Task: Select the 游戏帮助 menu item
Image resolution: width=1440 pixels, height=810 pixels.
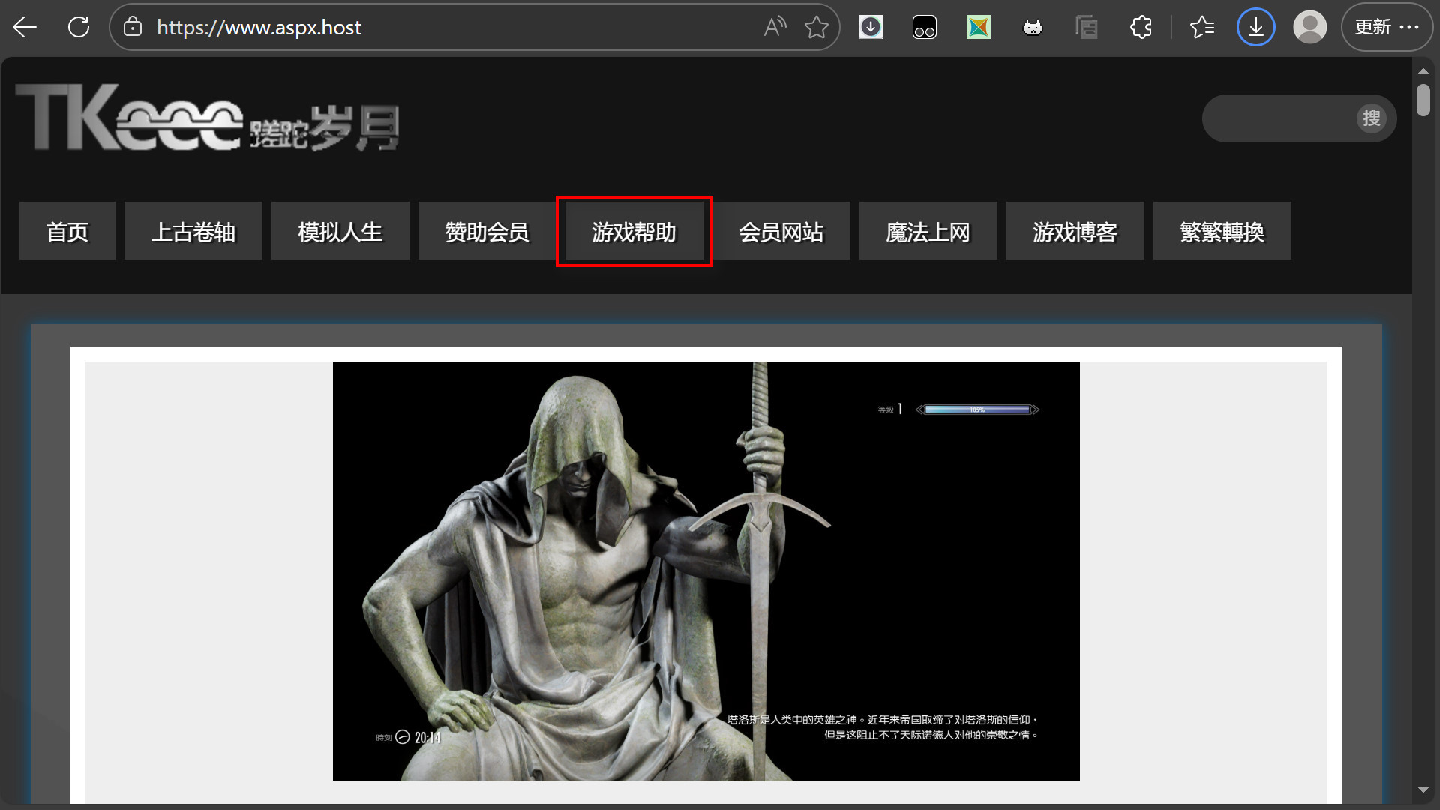Action: click(x=634, y=232)
